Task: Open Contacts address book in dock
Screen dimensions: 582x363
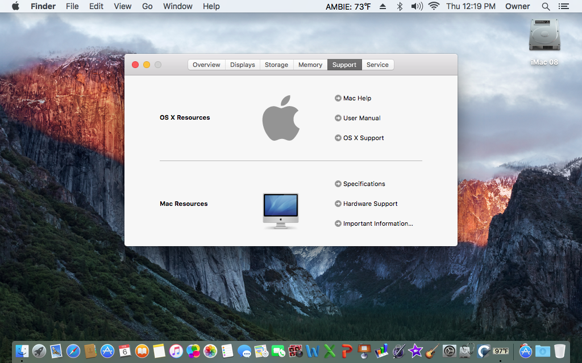Action: tap(90, 351)
